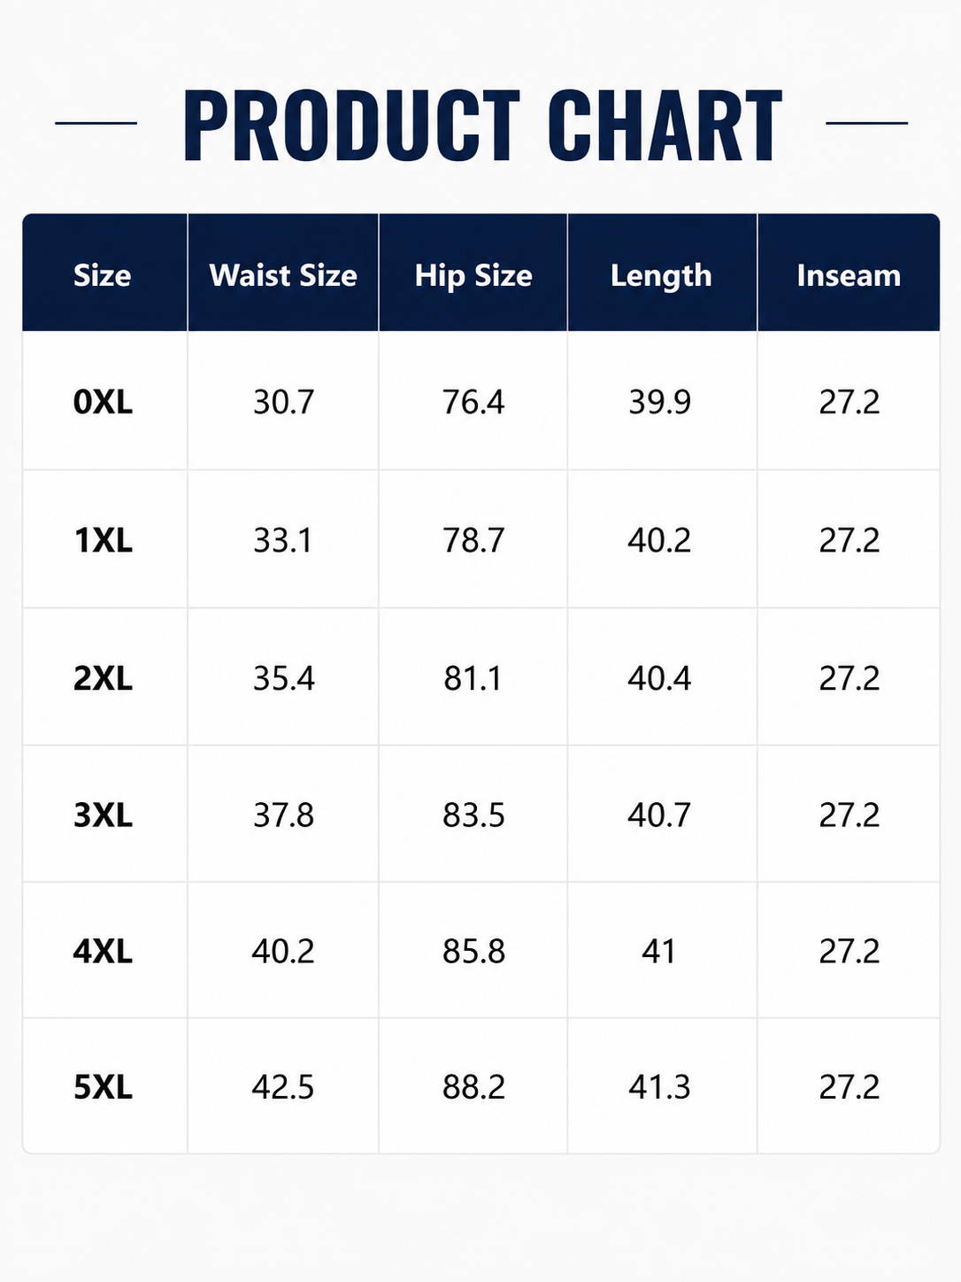Select hip value 85.8 for 4XL

pyautogui.click(x=473, y=951)
